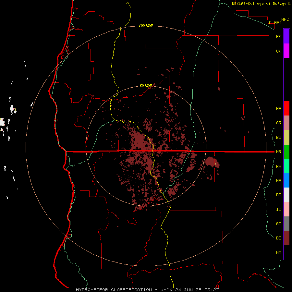Image resolution: width=292 pixels, height=292 pixels.
Task: Click the RA legend label
Action: (x=278, y=166)
